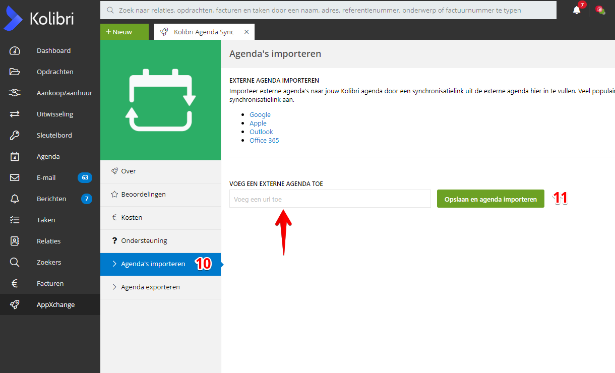Click the search magnifier icon in search bar
615x373 pixels.
coord(110,10)
